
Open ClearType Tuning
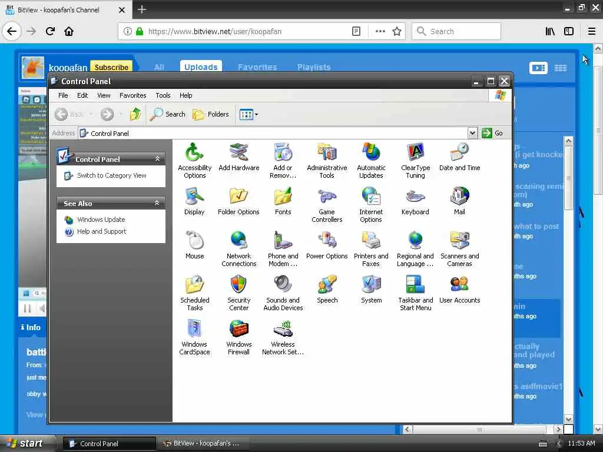click(415, 161)
